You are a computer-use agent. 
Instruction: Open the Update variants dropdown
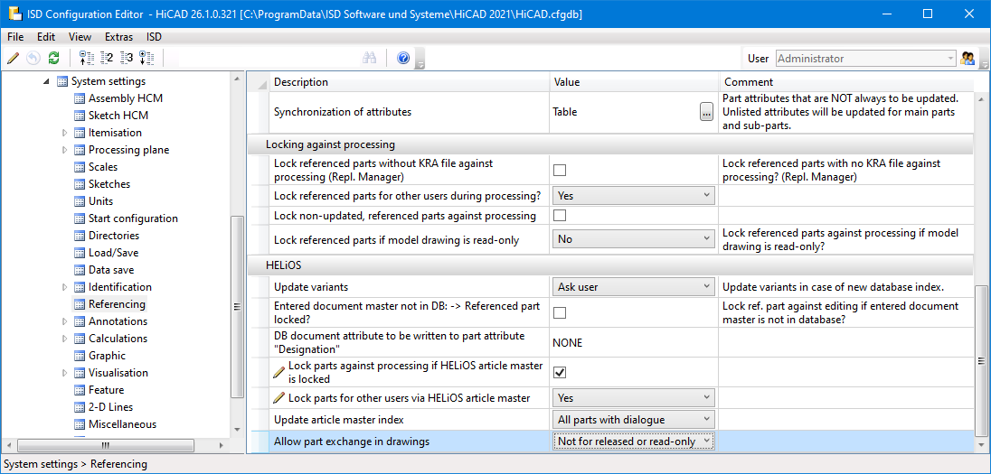[633, 287]
